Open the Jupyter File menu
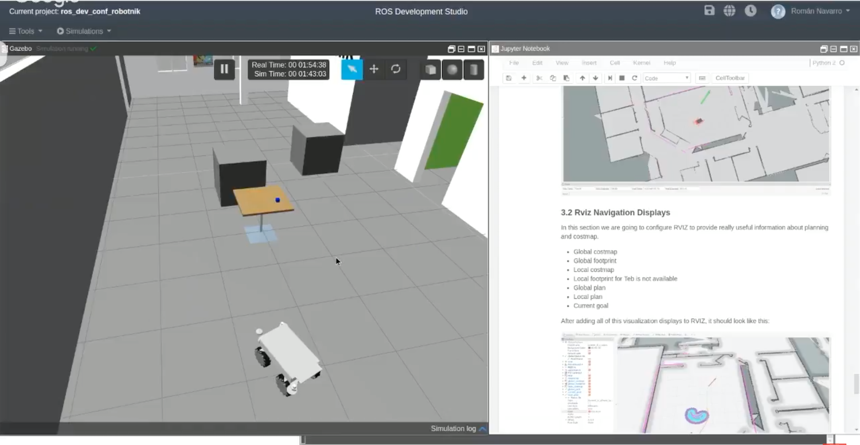The height and width of the screenshot is (445, 860). pyautogui.click(x=514, y=63)
